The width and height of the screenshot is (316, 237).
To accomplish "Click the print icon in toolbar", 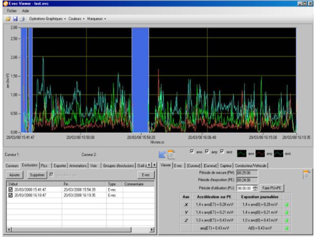I will [22, 19].
